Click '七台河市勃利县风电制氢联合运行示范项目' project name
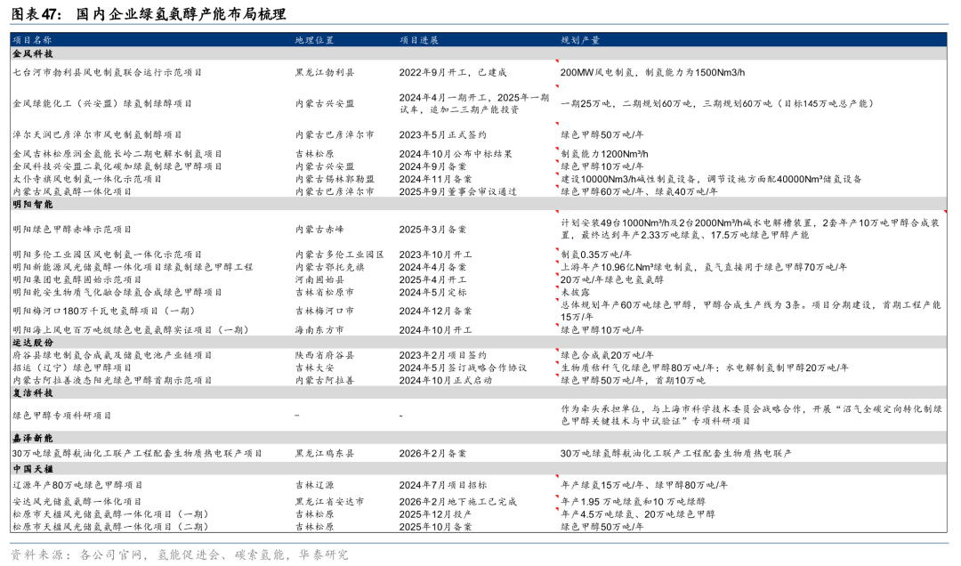 [108, 72]
